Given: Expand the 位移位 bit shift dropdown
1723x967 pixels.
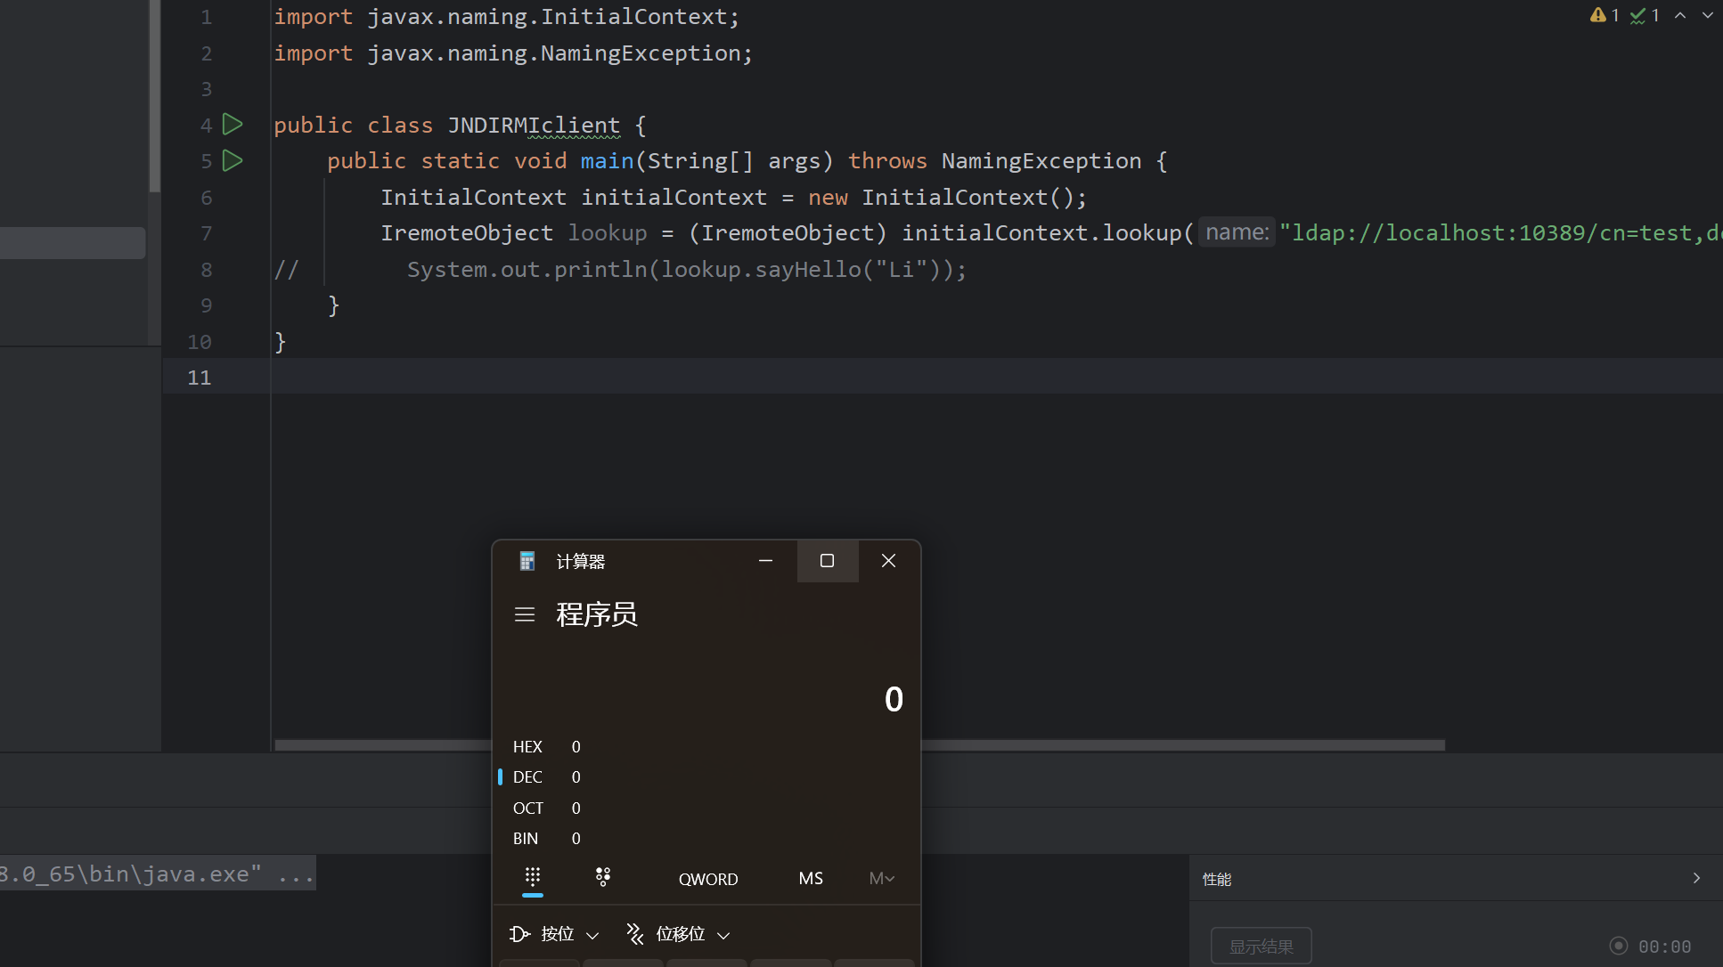Looking at the screenshot, I should pyautogui.click(x=679, y=934).
